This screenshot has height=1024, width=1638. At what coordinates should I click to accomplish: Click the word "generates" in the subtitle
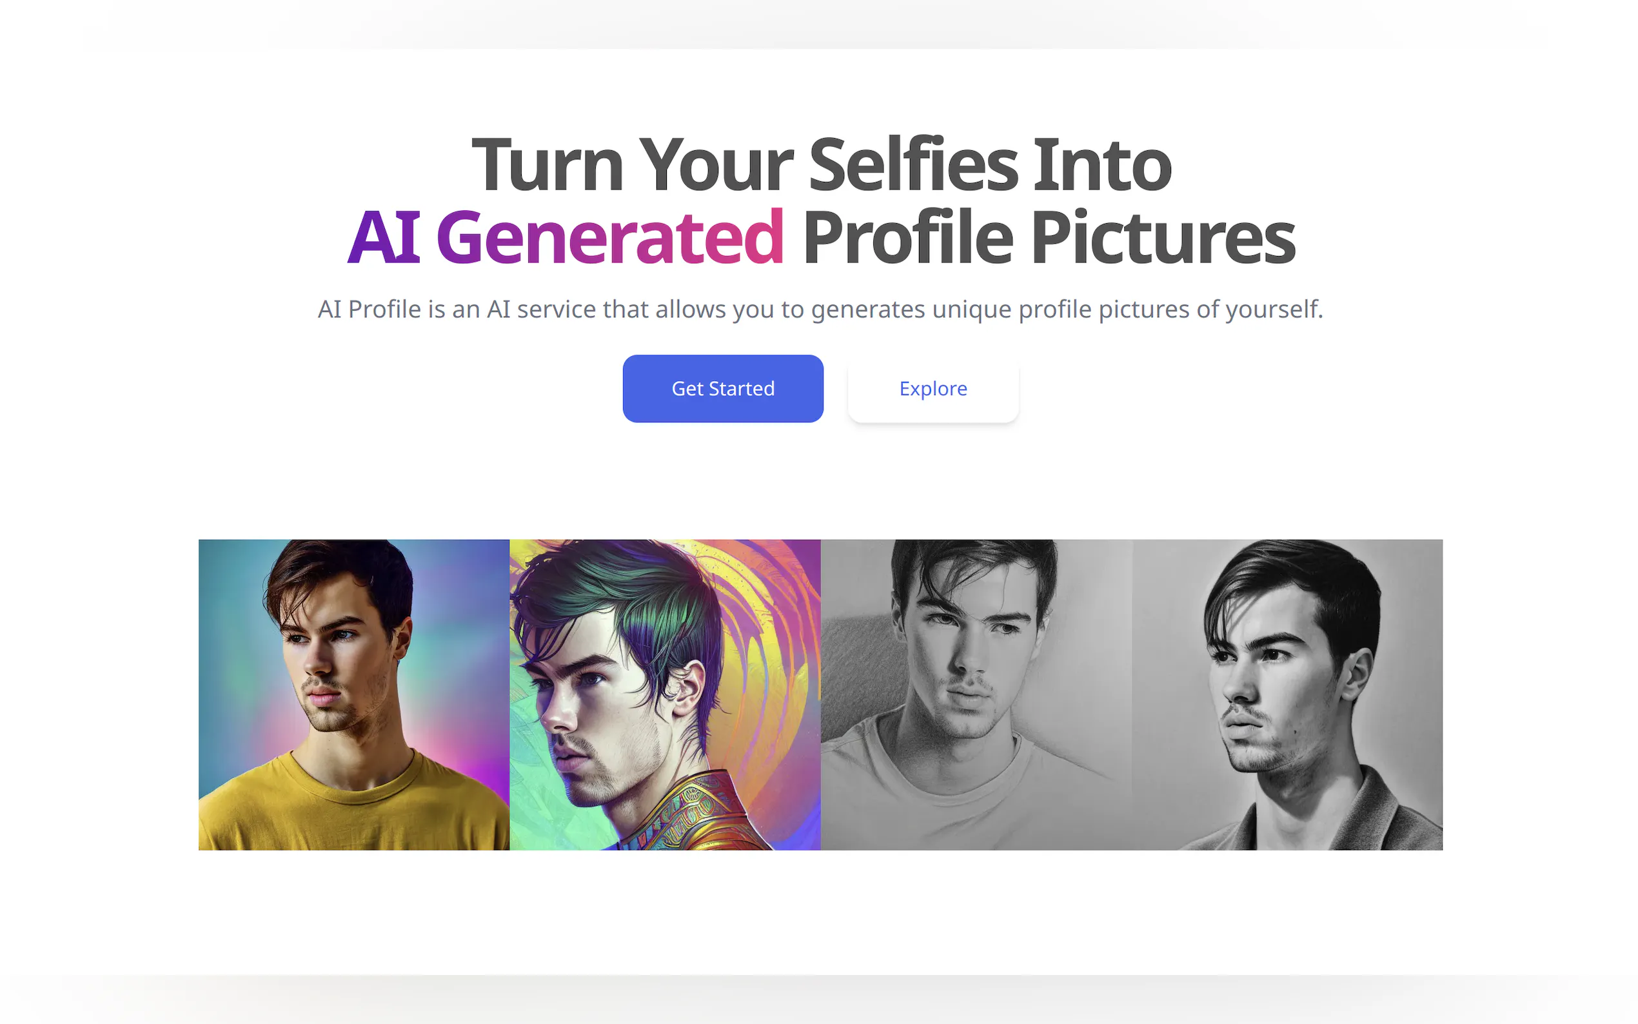point(867,310)
